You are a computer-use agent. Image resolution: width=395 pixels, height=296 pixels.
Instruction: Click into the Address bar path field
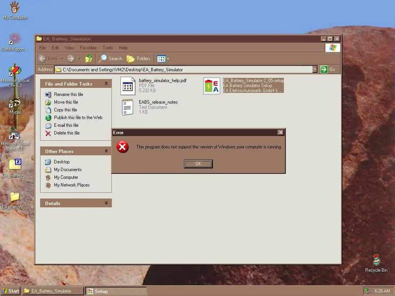click(x=184, y=69)
